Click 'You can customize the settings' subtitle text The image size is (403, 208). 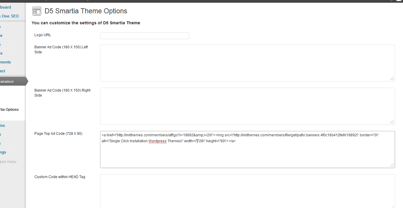click(86, 23)
